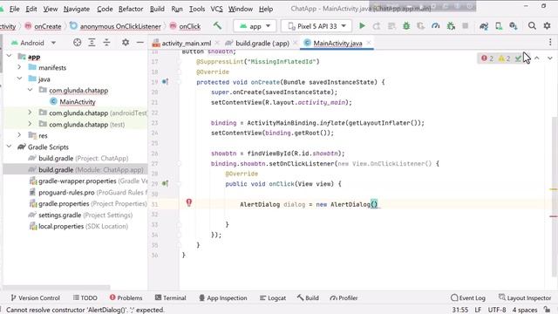Click the implements gutter icon at line 29
This screenshot has width=558, height=314.
(x=165, y=184)
